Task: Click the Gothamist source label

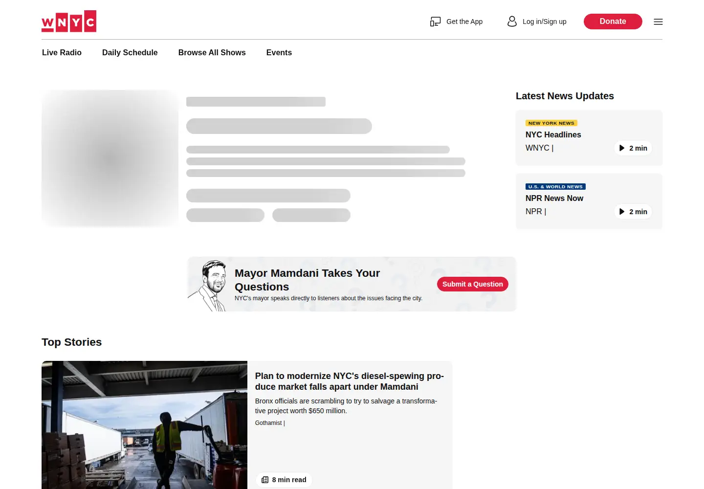Action: click(x=268, y=423)
